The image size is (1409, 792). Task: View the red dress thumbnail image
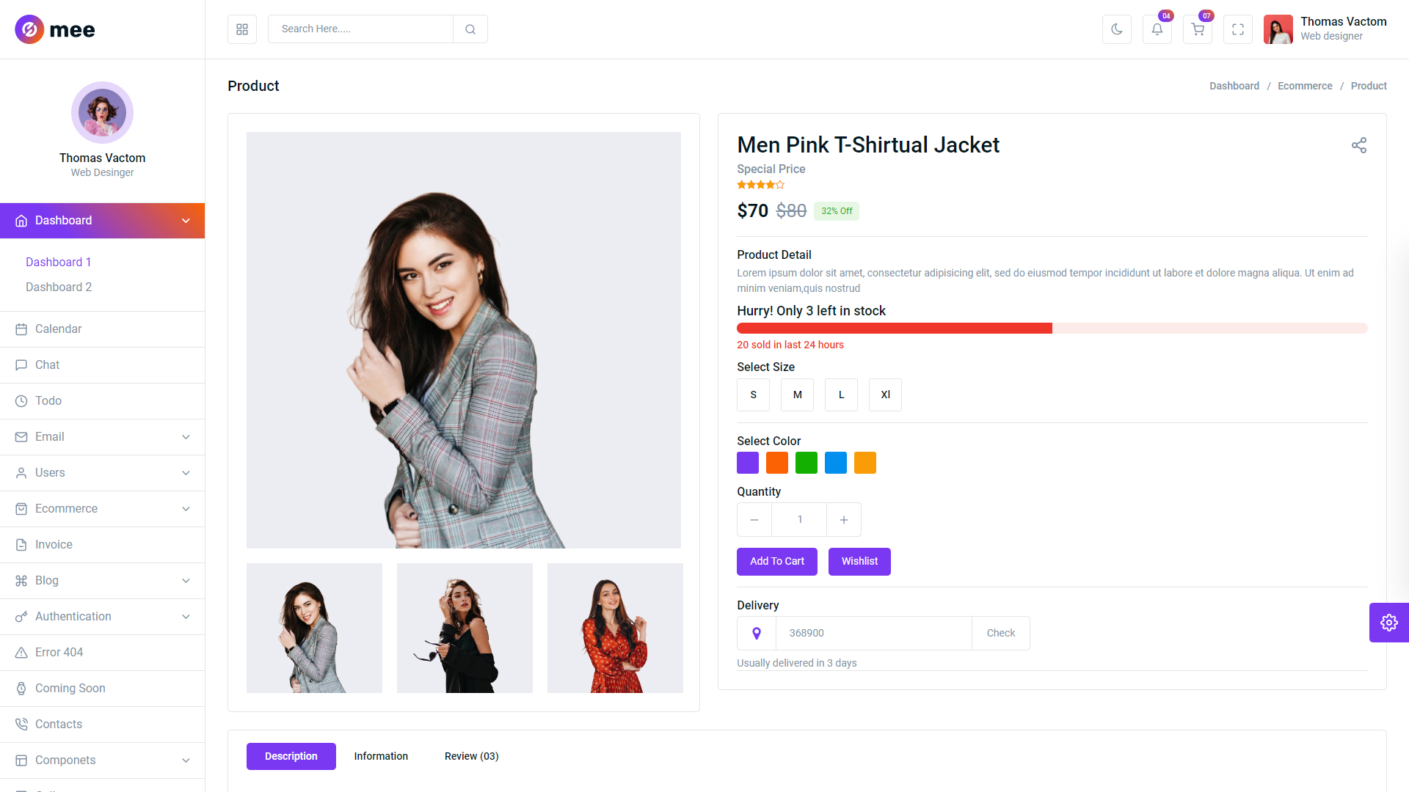click(615, 628)
